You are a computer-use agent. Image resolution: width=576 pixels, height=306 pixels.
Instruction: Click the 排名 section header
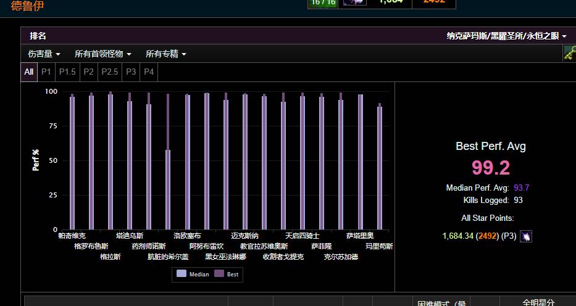[38, 36]
